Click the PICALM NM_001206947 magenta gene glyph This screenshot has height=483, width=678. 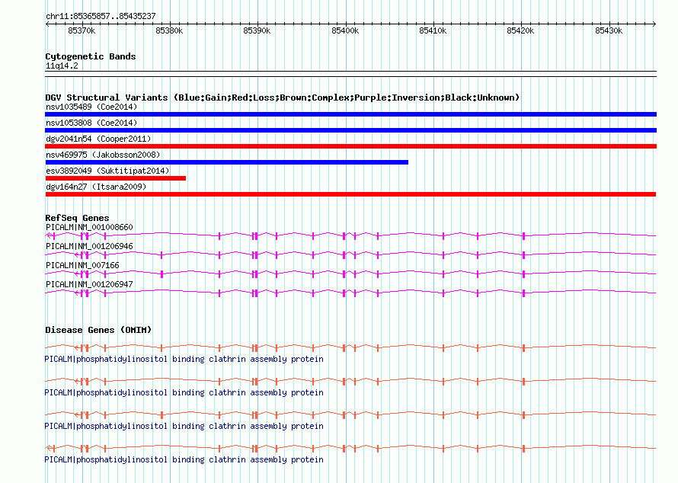(x=350, y=293)
